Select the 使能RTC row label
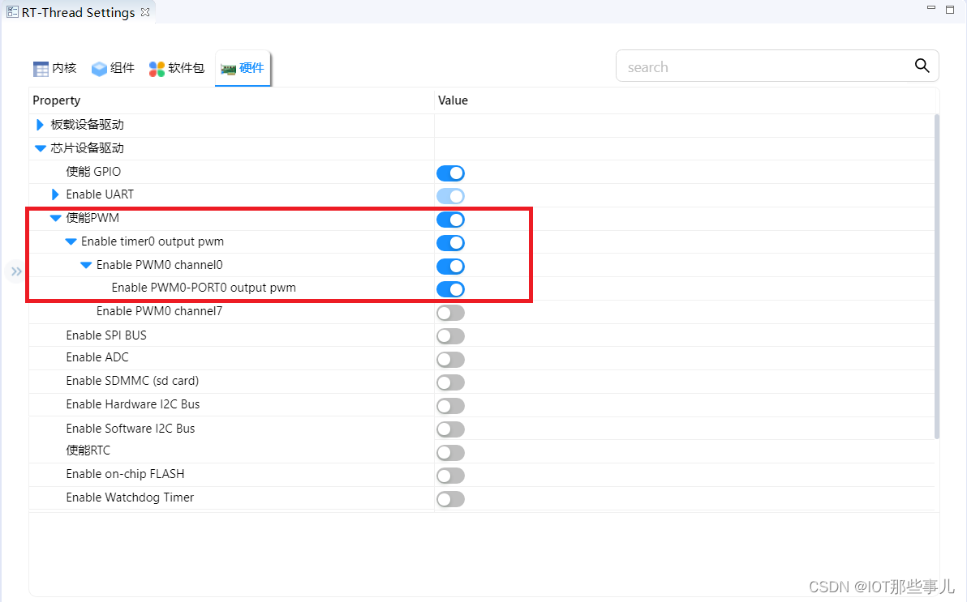Viewport: 967px width, 602px height. coord(88,450)
